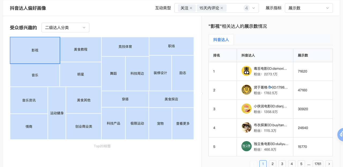Open 贤于葛格 name link
The width and height of the screenshot is (343, 167).
(x=271, y=87)
